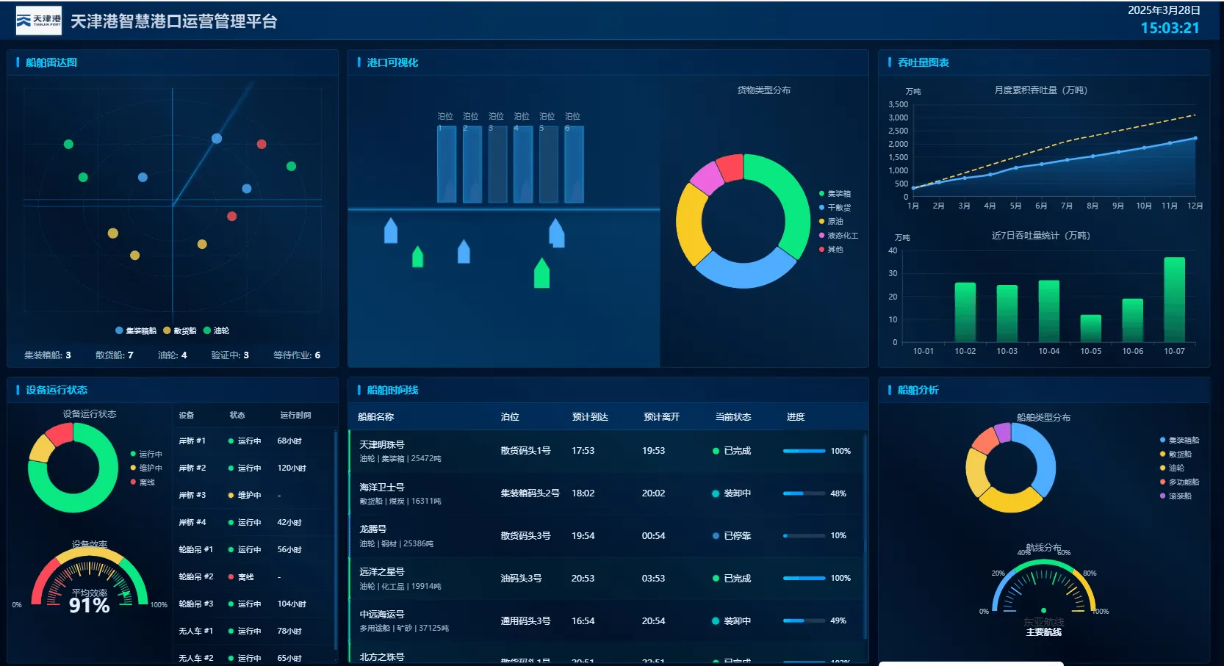
Task: Click 已停靠 status dot for 龙腾号
Action: click(x=716, y=536)
